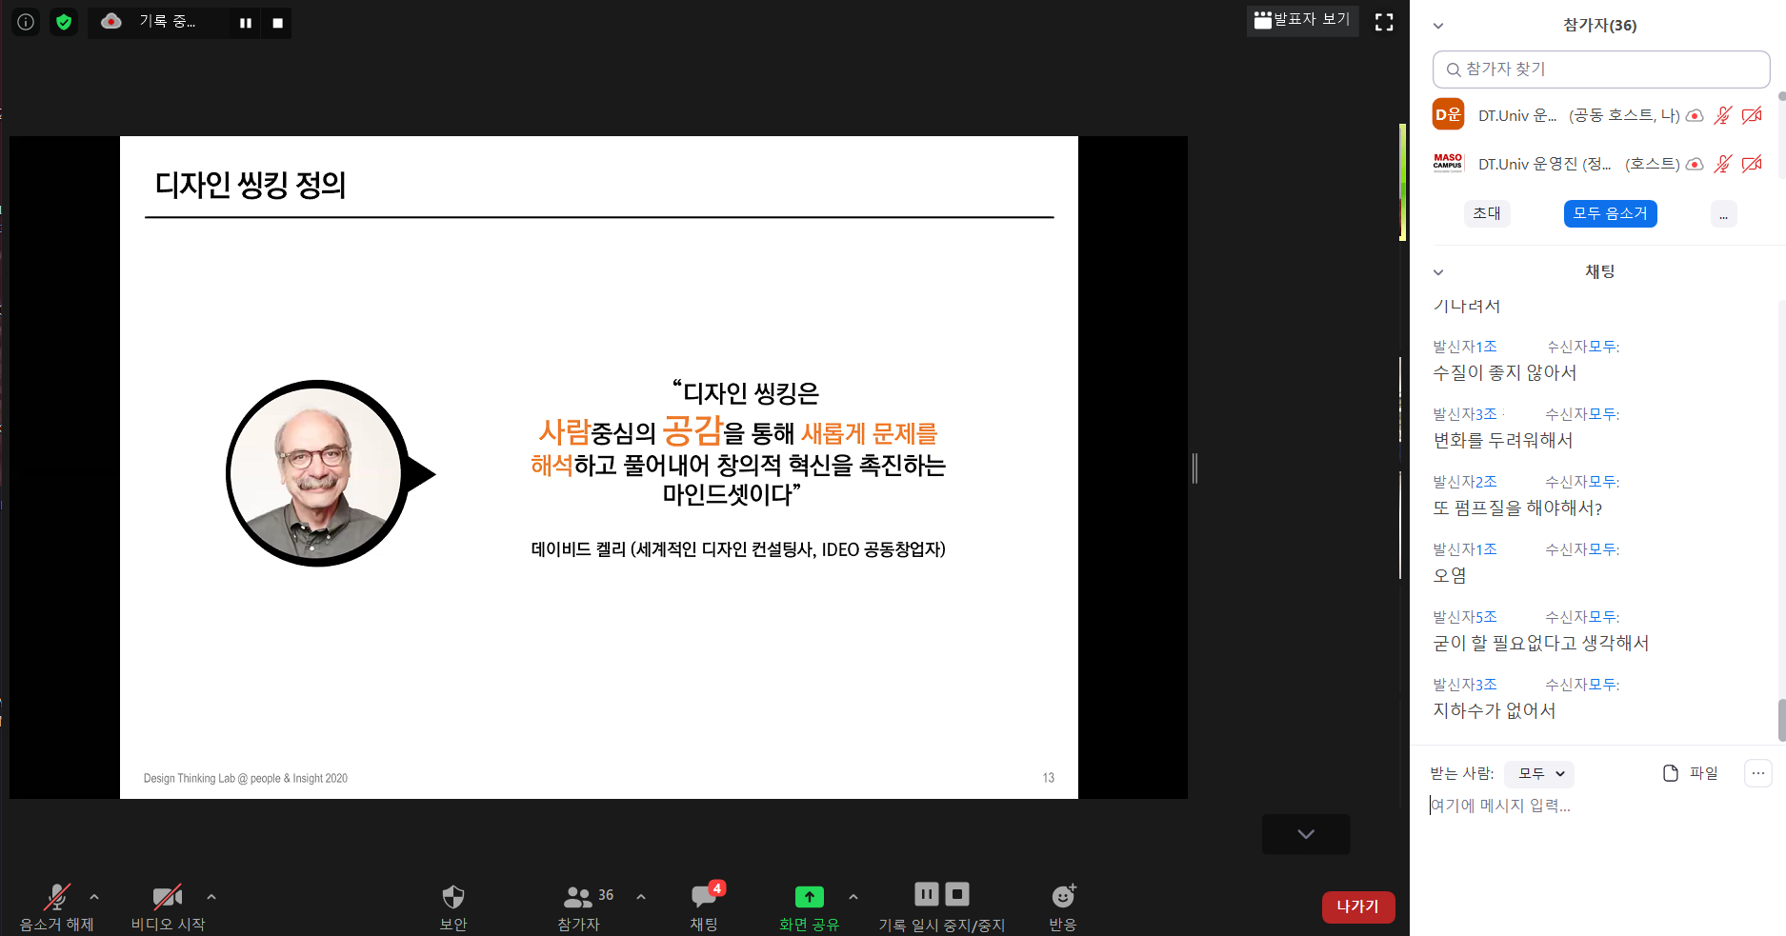Enter full screen mode
Image resolution: width=1786 pixels, height=936 pixels.
point(1384,22)
